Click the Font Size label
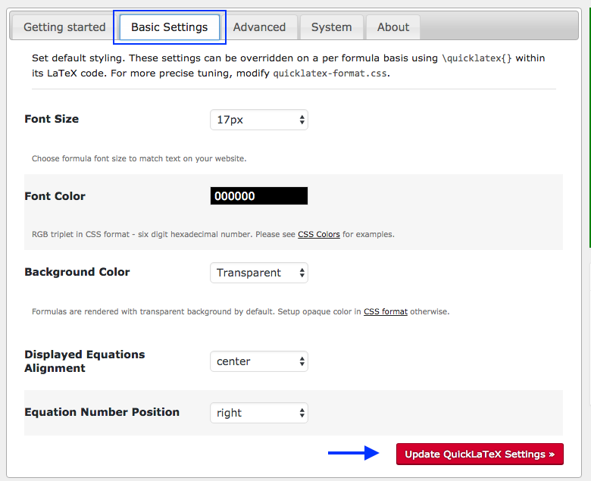Viewport: 591px width, 481px height. [52, 119]
